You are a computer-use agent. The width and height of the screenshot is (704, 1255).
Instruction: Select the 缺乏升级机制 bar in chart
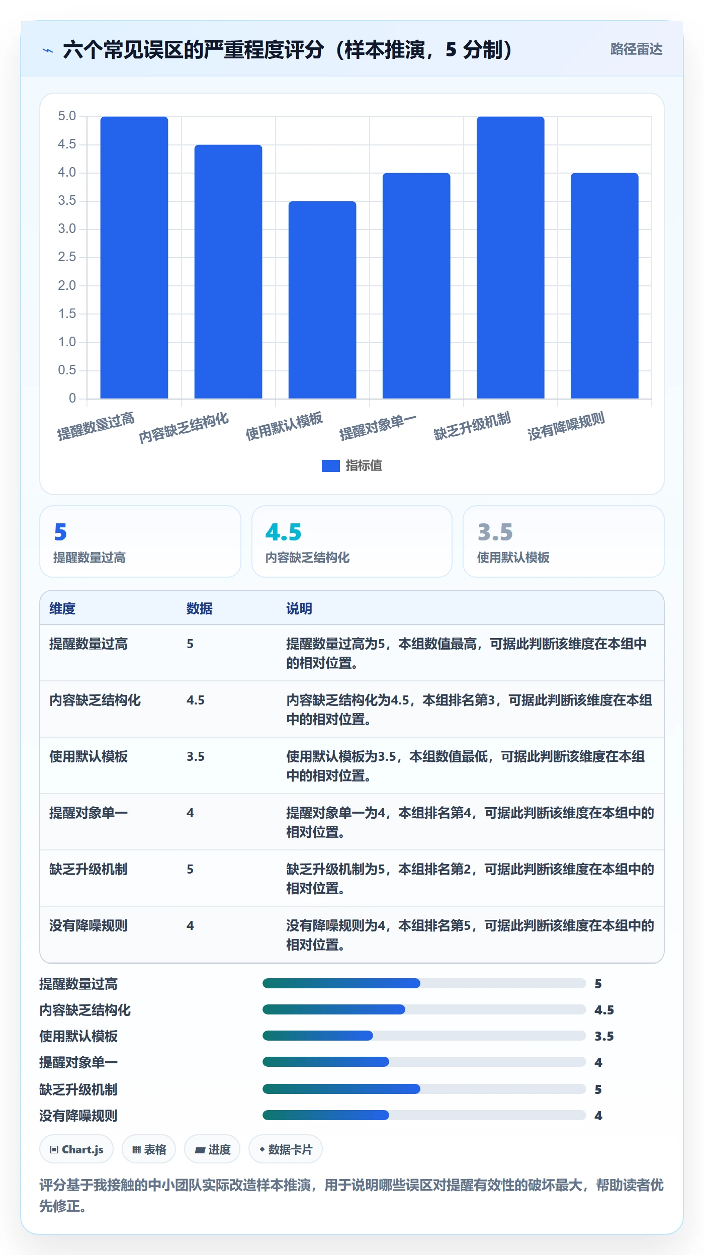510,258
